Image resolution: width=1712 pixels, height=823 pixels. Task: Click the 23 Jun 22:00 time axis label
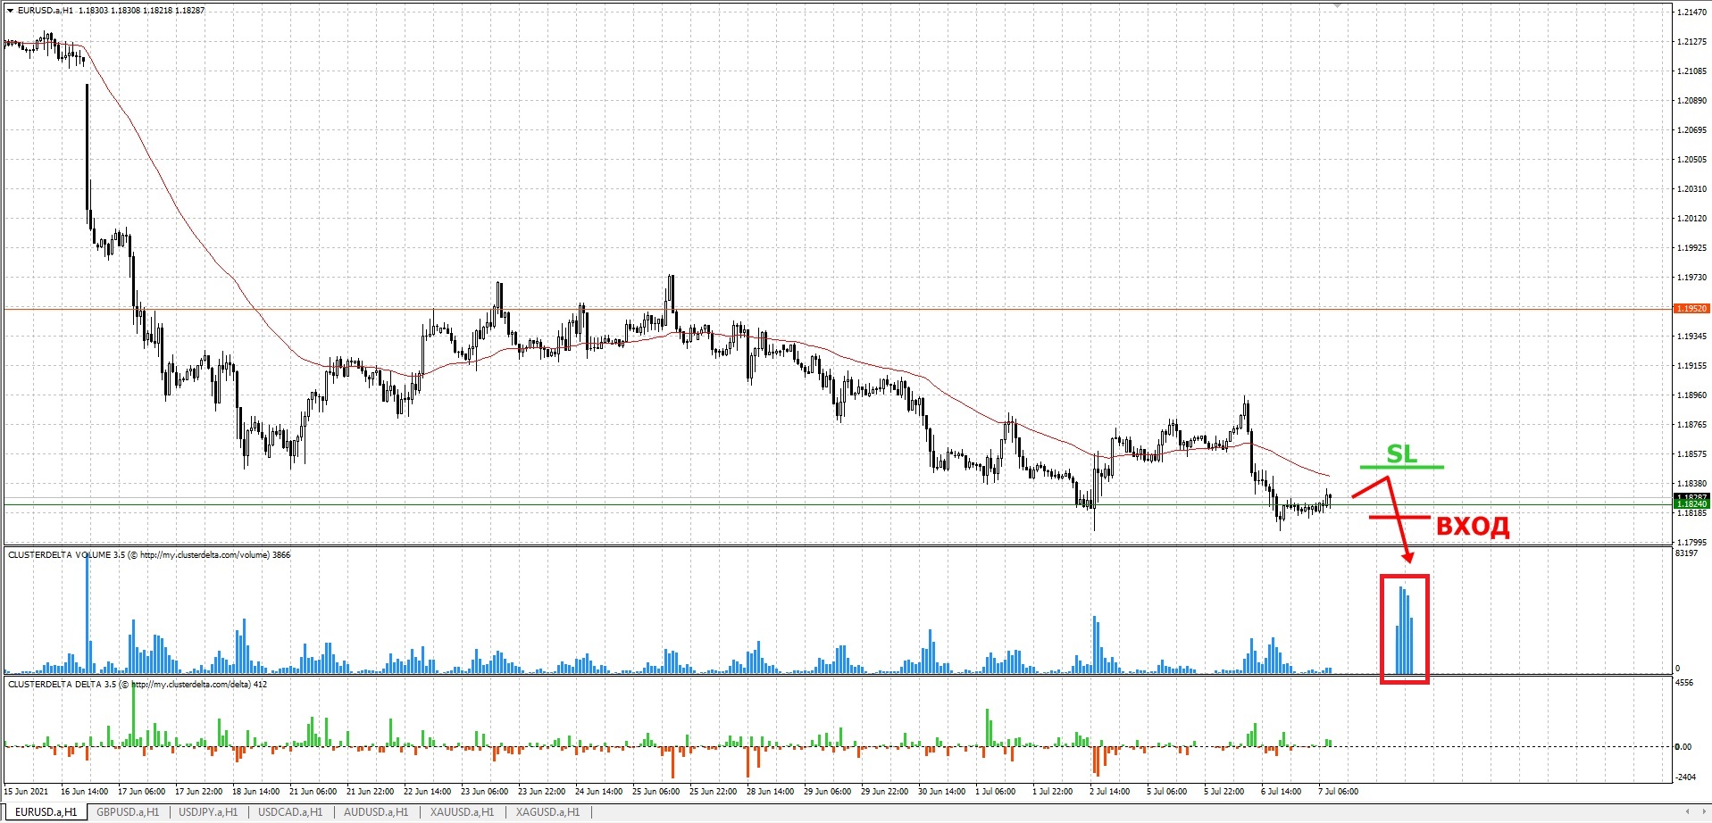click(x=541, y=792)
